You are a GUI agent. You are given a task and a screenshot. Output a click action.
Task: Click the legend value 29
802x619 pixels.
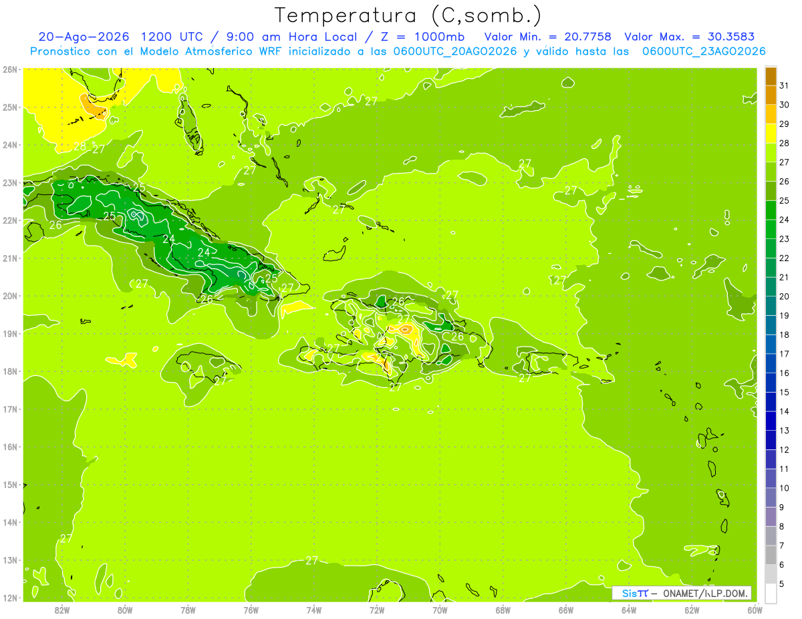coord(784,124)
